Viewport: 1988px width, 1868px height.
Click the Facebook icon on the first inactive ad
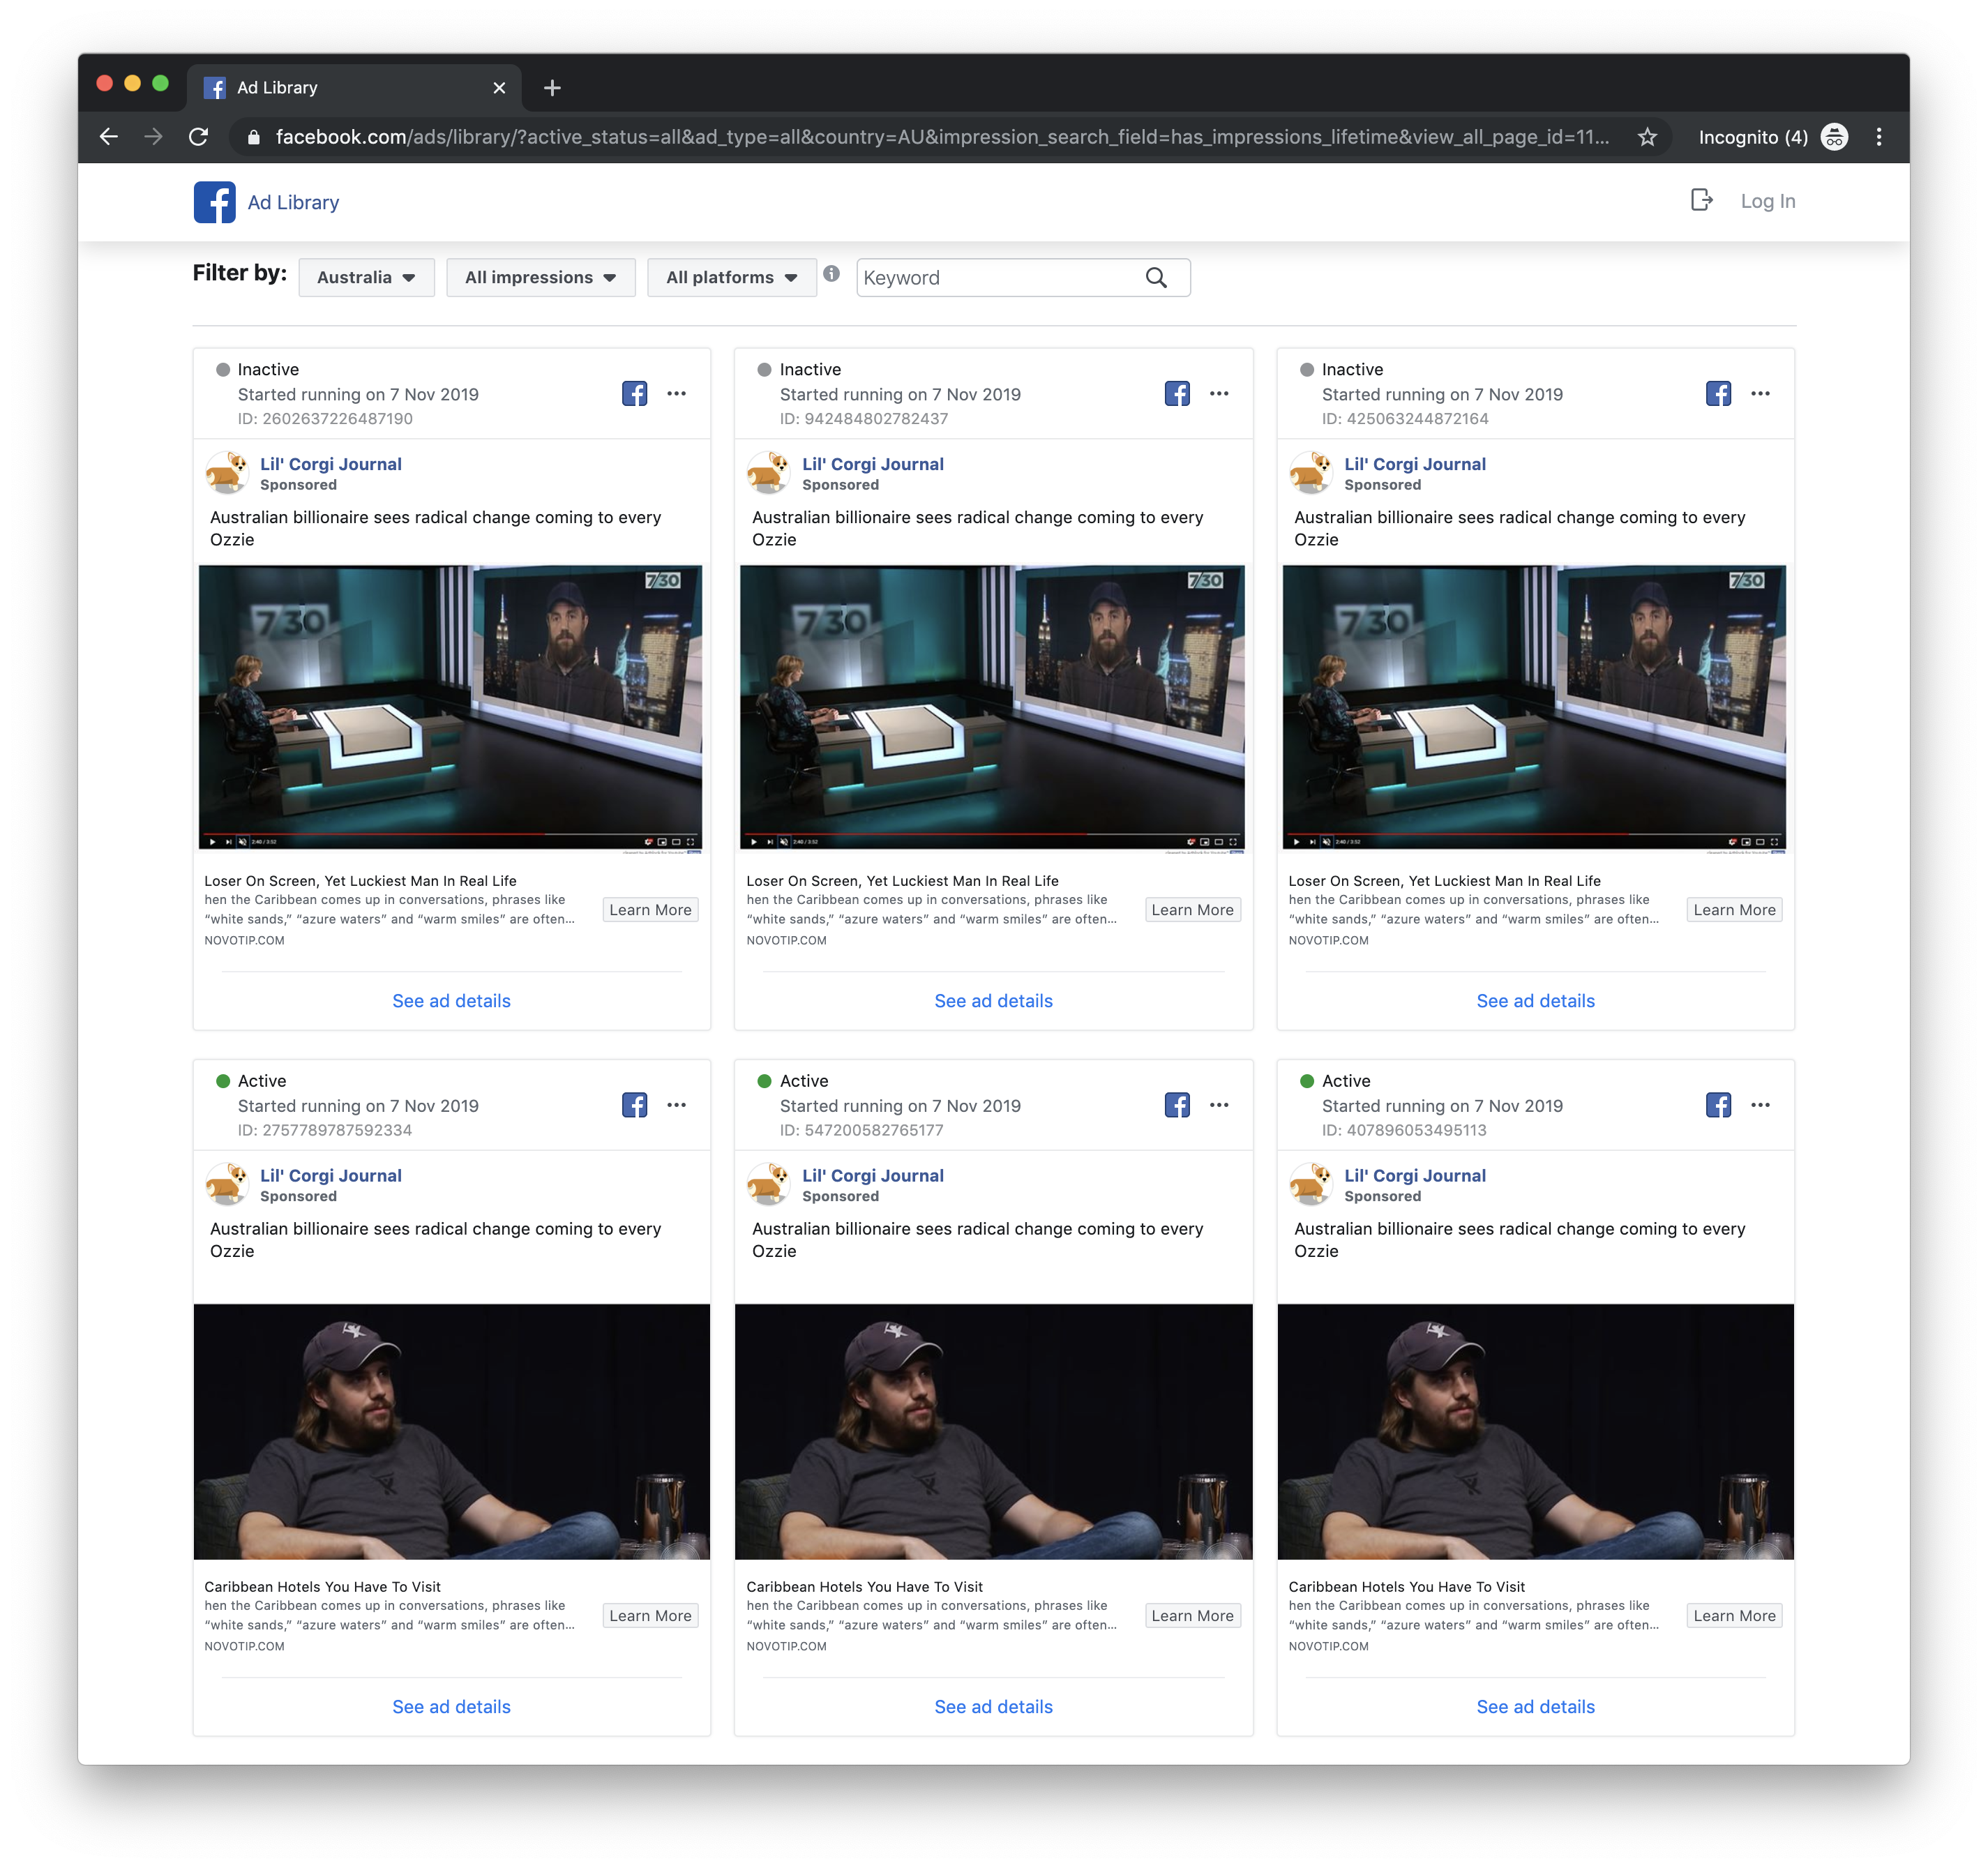click(x=635, y=393)
